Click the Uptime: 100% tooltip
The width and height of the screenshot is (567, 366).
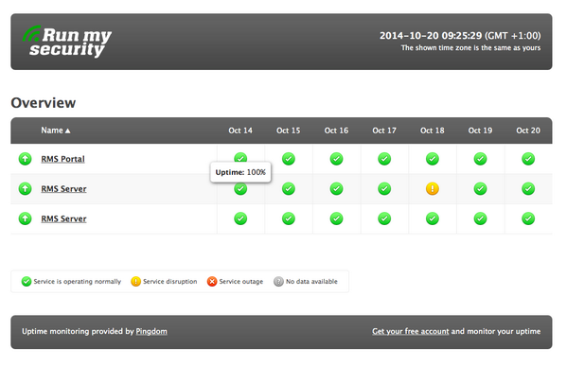[240, 172]
